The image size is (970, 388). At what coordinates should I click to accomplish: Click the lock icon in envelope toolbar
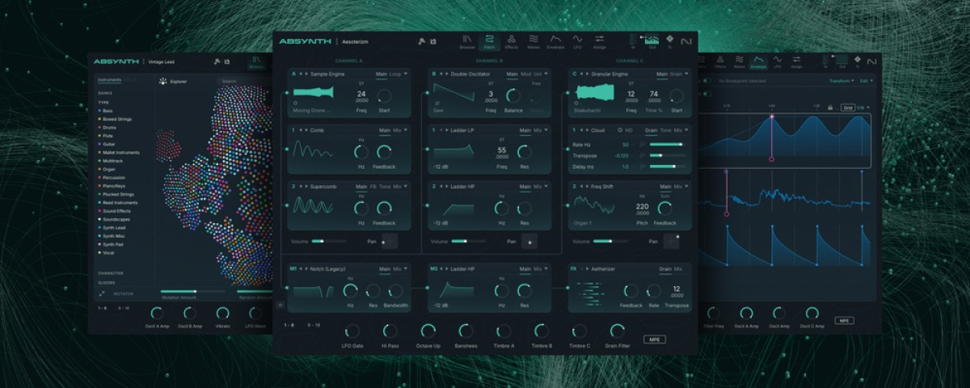pyautogui.click(x=829, y=107)
